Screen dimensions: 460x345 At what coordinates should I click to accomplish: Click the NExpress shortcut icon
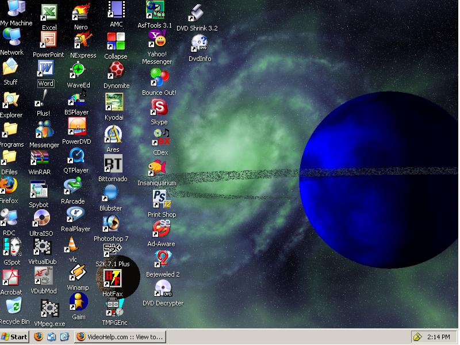coord(83,40)
